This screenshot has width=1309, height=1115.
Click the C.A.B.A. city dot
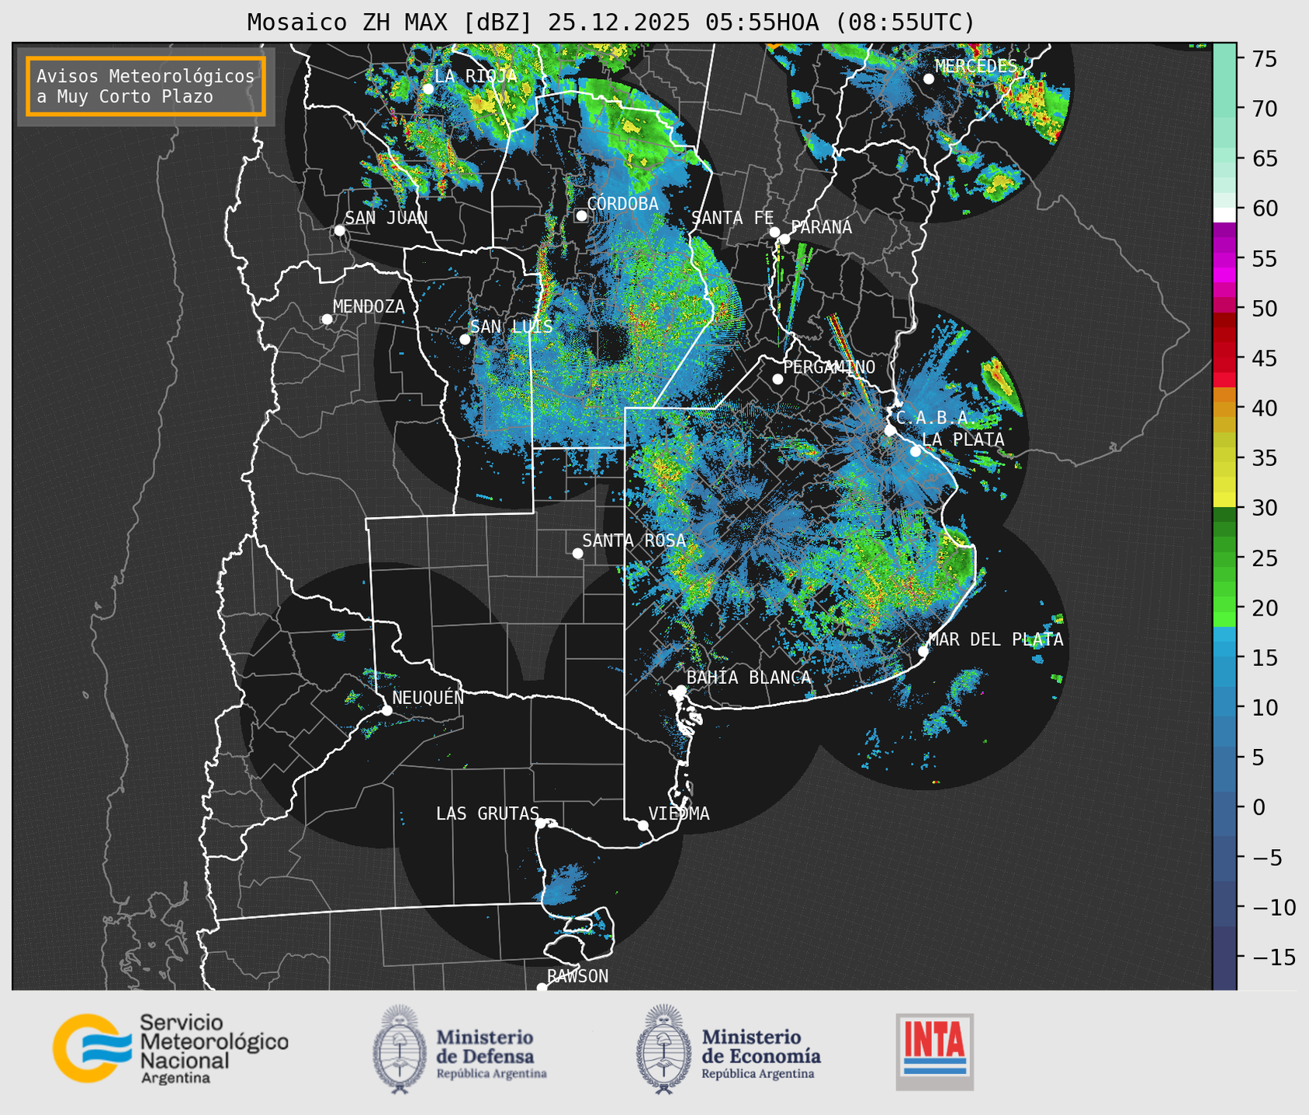pyautogui.click(x=890, y=430)
